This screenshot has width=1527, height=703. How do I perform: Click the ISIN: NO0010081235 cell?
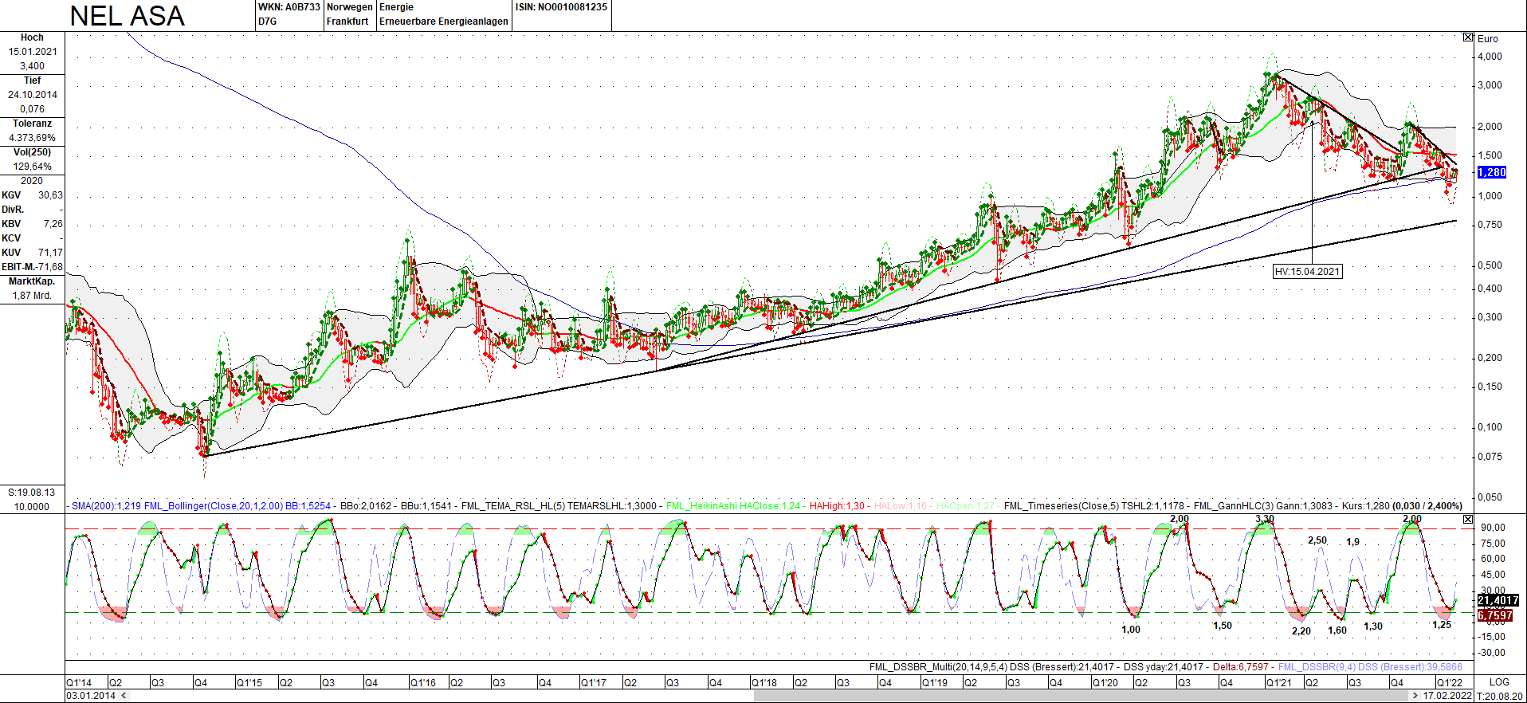pyautogui.click(x=561, y=7)
